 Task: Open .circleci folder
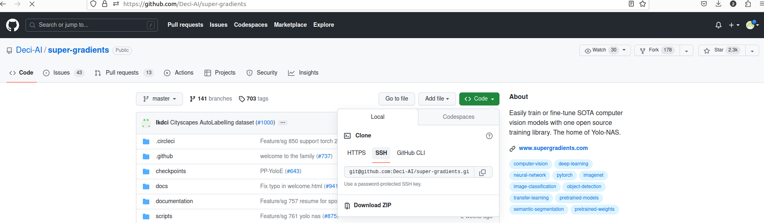coord(165,141)
